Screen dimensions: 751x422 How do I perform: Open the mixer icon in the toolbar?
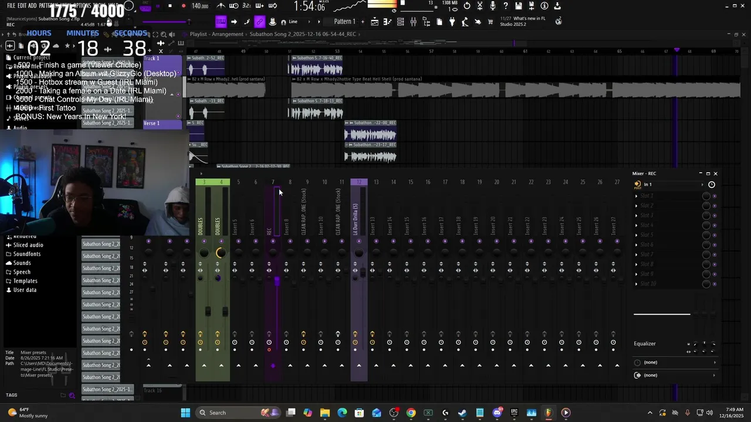(x=414, y=22)
